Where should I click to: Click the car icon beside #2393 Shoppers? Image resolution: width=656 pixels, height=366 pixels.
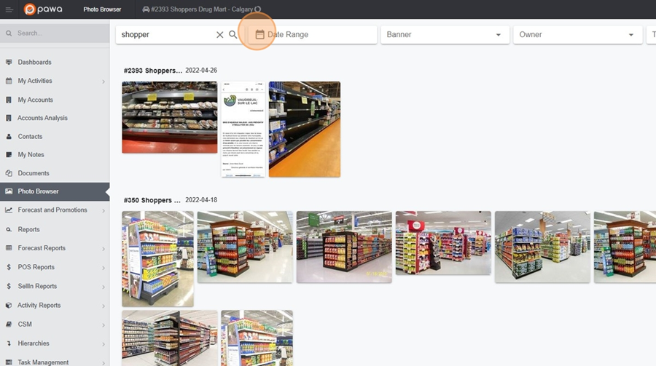(146, 9)
